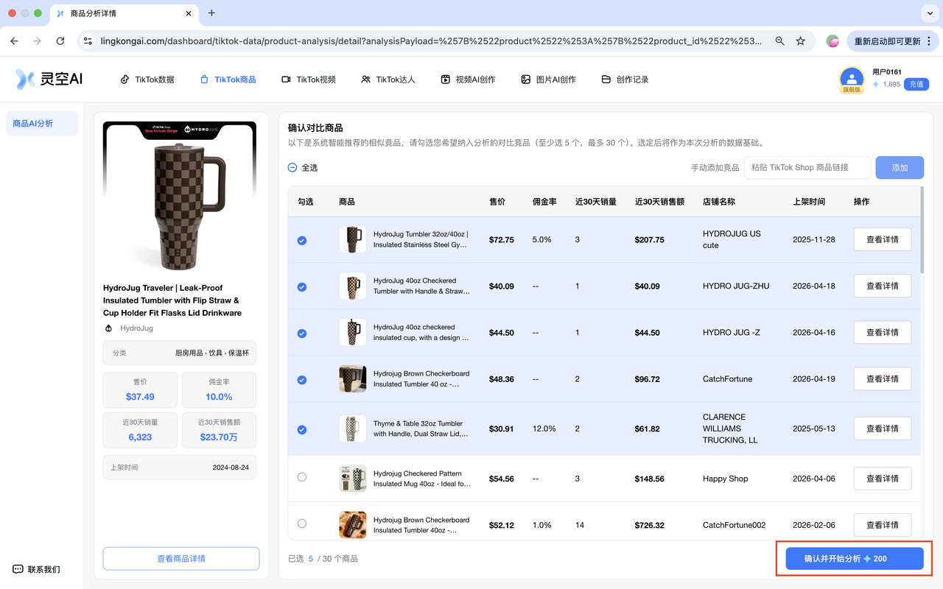The height and width of the screenshot is (589, 943).
Task: View details for CatchFortune $48.36 row
Action: click(x=882, y=378)
